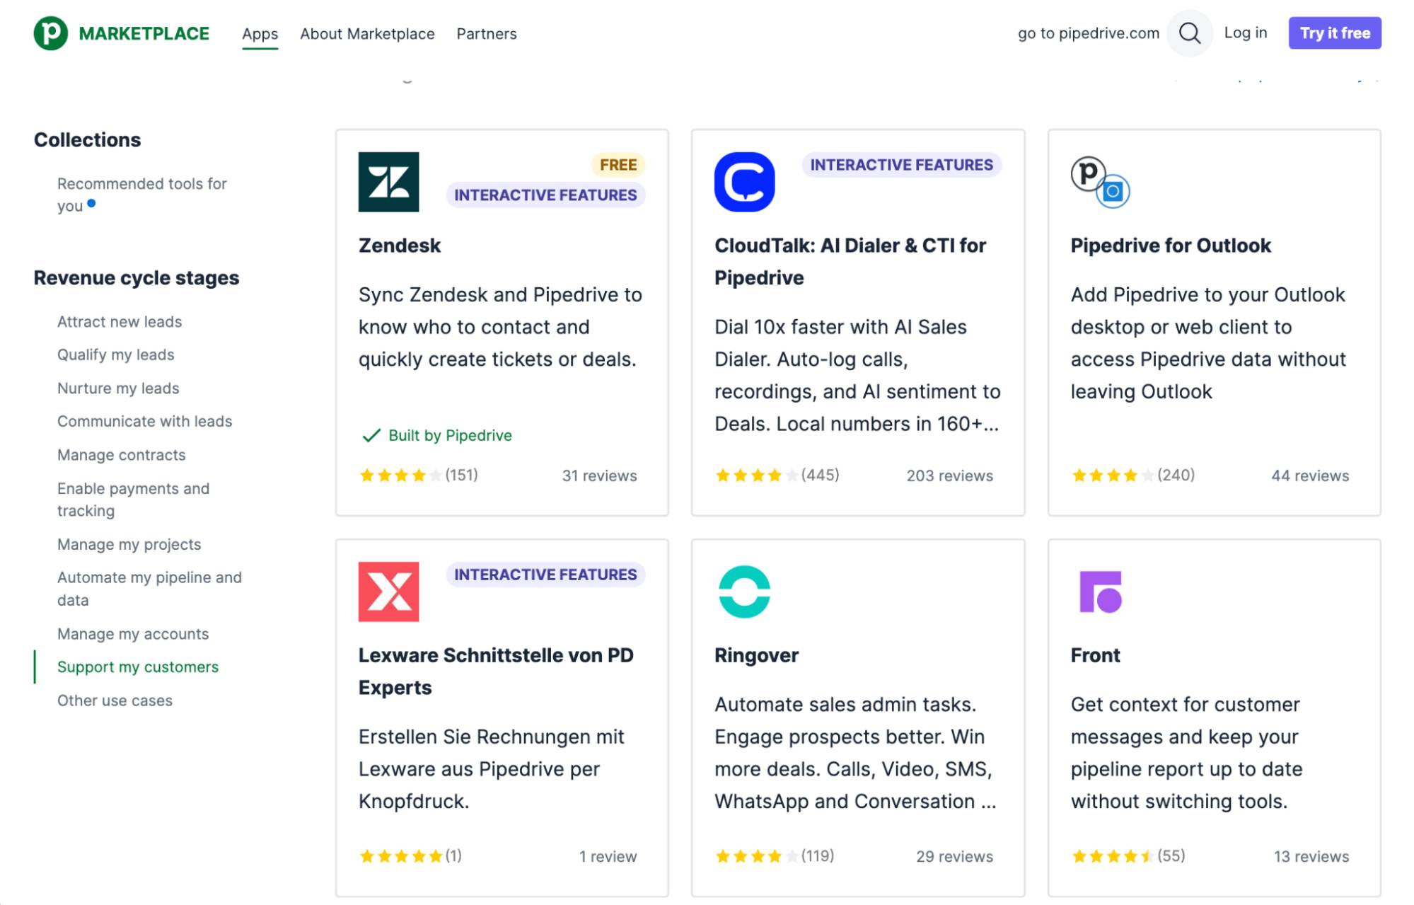
Task: Click the Try it free button
Action: point(1335,33)
